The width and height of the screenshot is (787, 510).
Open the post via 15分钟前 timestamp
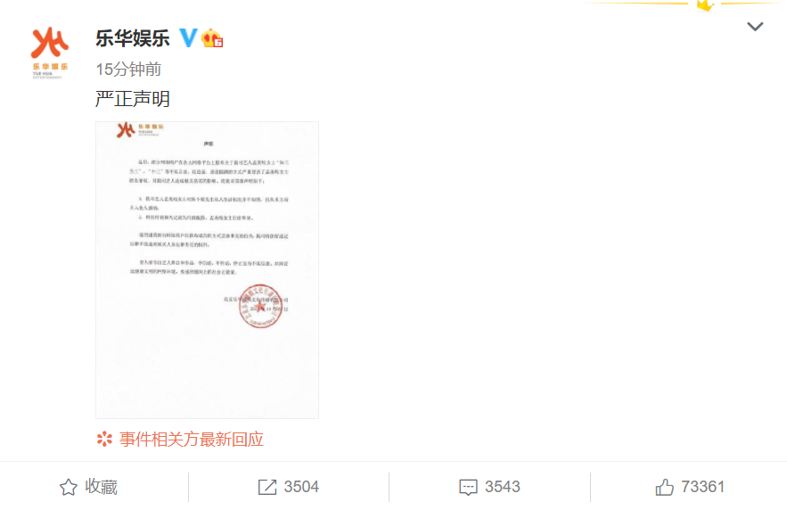tap(128, 70)
